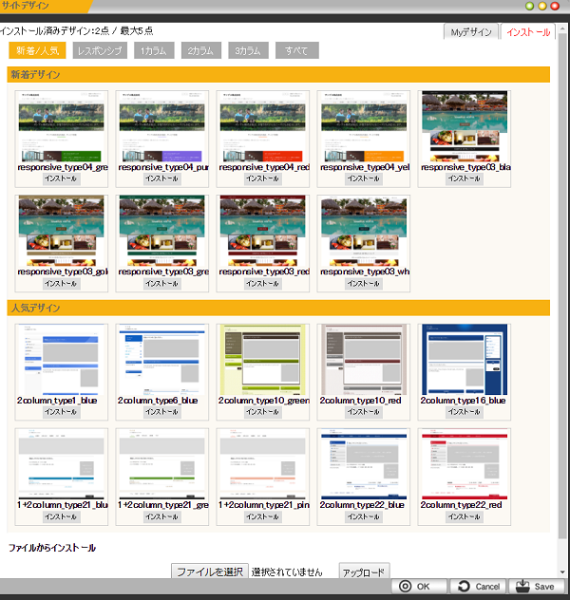Install the responsive_type03_gol design

pos(61,283)
